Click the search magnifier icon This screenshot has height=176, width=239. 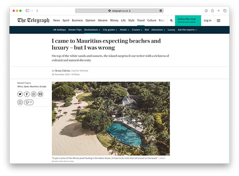(171, 20)
